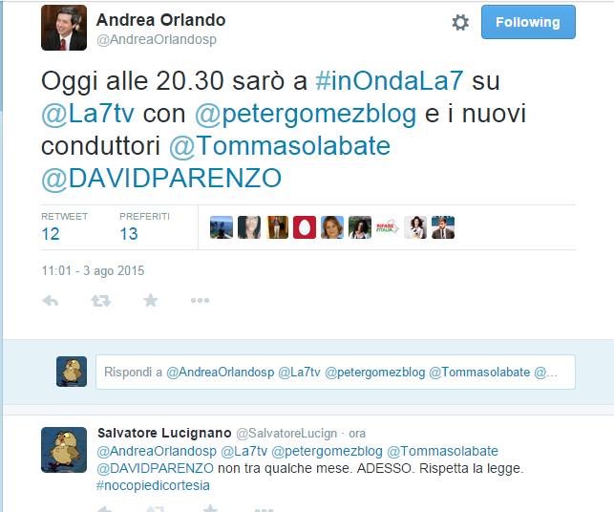Click in the Rispondi a reply field

335,372
